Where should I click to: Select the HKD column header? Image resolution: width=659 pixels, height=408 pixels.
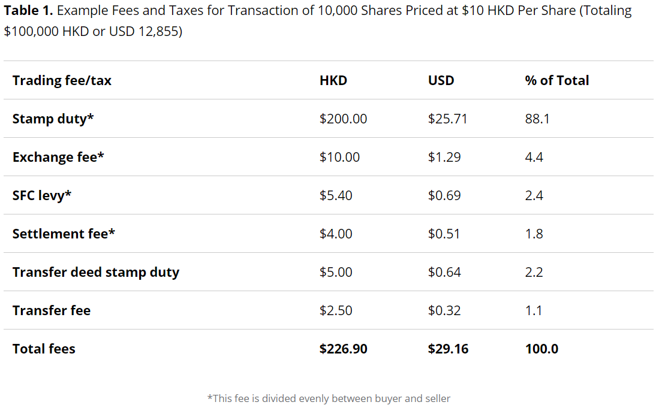click(x=333, y=80)
